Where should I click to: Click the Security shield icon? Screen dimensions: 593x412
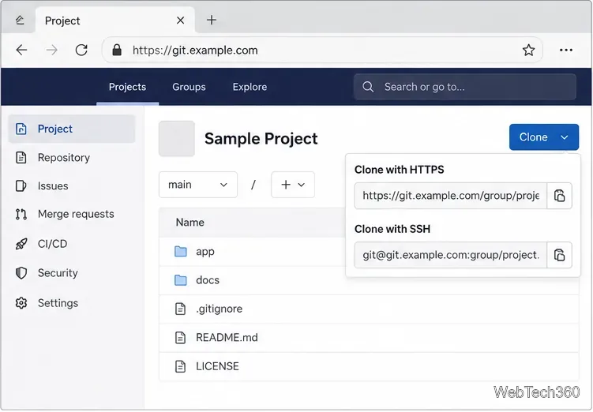pos(21,273)
